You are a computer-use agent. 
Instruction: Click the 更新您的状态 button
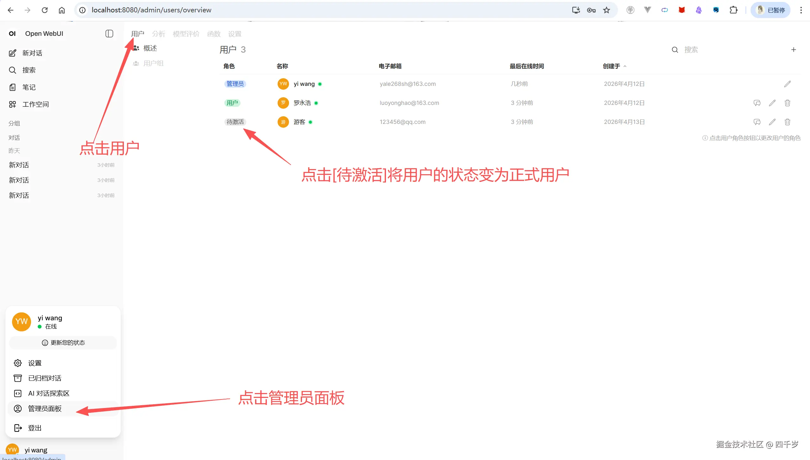coord(63,342)
